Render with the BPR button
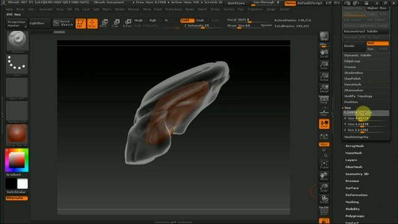 point(324,36)
